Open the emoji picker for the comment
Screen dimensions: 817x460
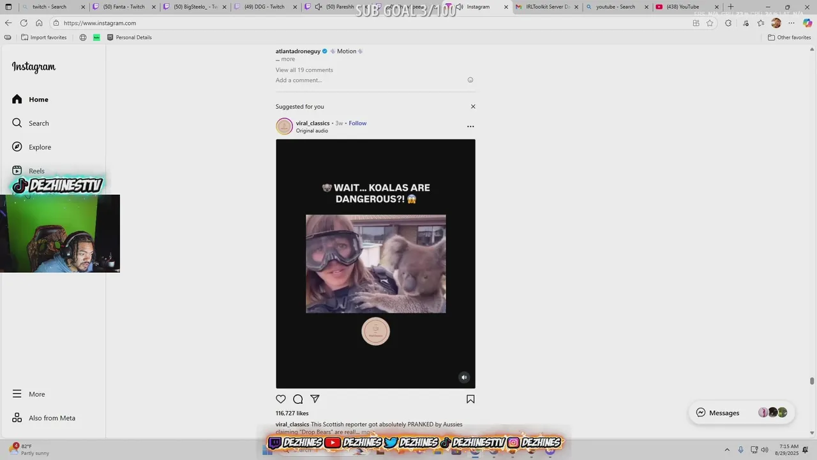(x=470, y=80)
